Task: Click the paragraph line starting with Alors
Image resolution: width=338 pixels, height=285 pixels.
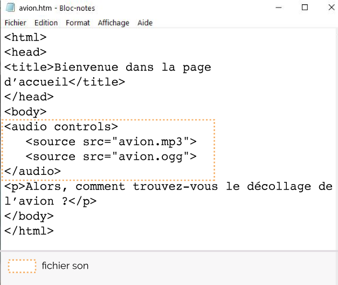Action: [x=168, y=187]
